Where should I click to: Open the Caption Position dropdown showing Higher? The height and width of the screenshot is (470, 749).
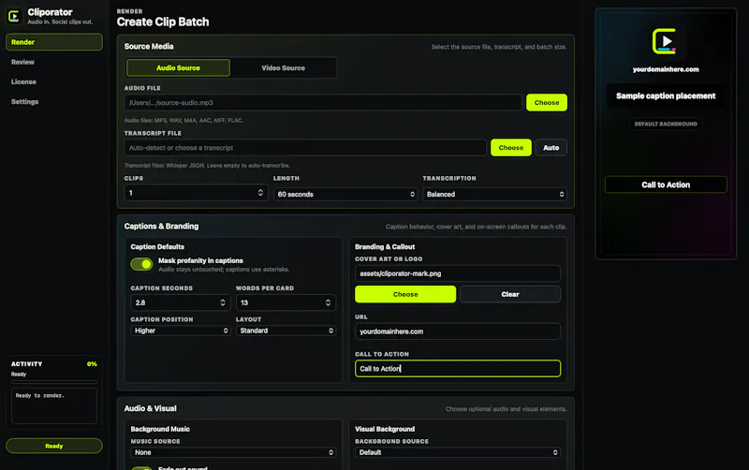point(181,330)
